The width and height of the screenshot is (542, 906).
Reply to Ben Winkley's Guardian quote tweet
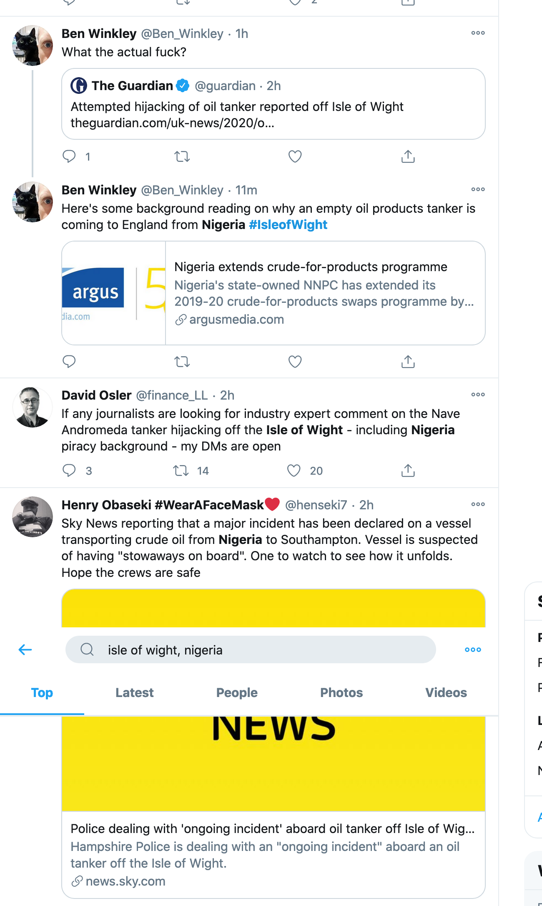coord(69,156)
